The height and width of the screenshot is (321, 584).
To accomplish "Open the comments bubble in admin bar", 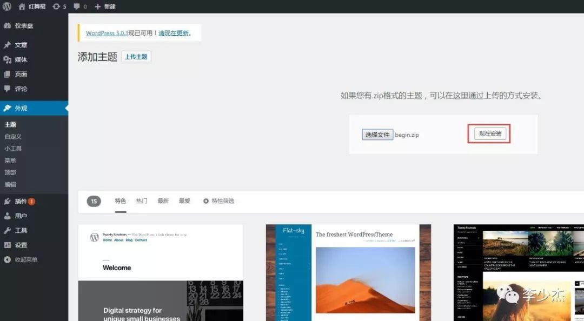I will [x=80, y=6].
